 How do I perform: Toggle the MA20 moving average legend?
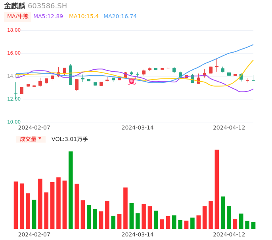point(120,17)
